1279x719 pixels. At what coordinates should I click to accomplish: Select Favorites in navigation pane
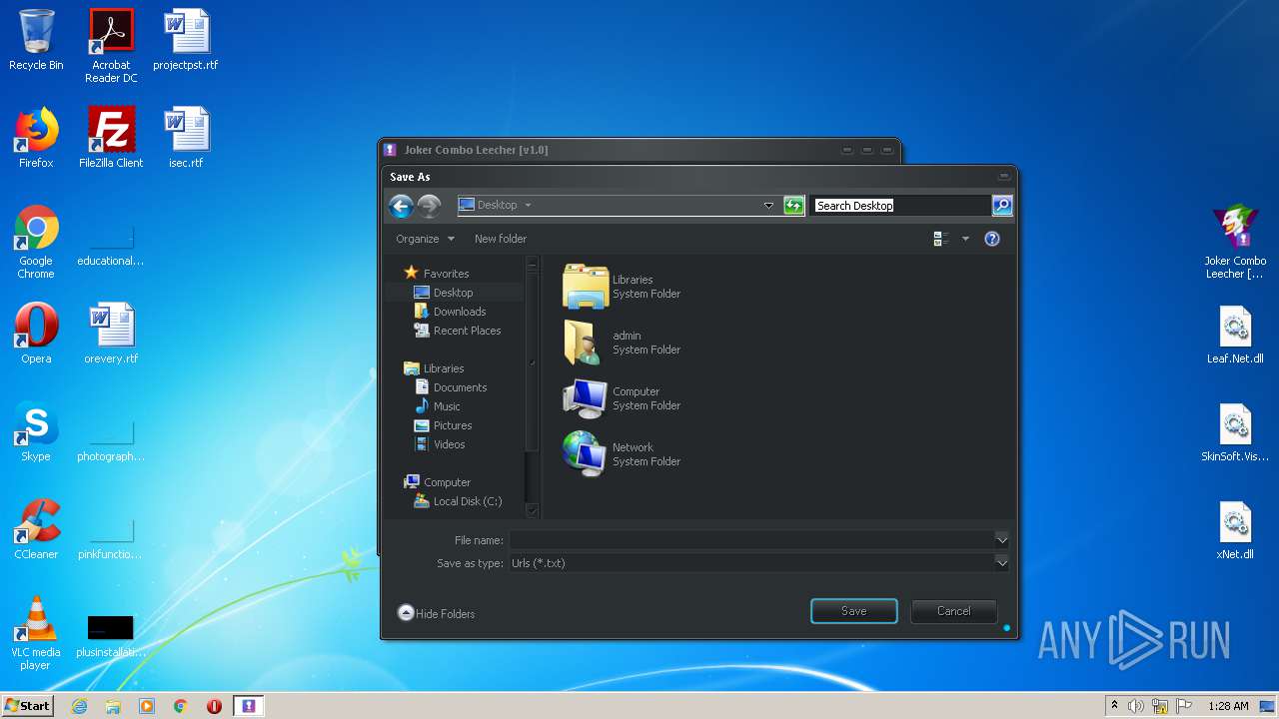pos(437,273)
